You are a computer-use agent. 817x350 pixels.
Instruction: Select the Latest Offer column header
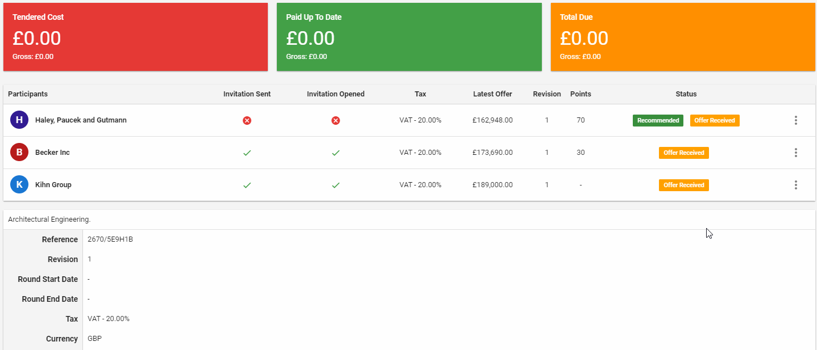492,94
